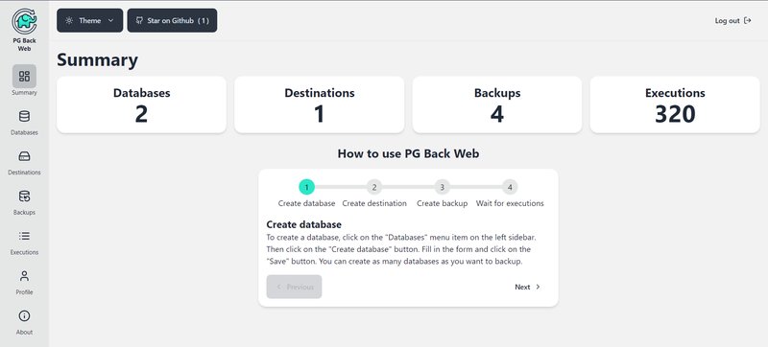Click the Log out arrow icon
Viewport: 768px width, 347px height.
[x=748, y=20]
